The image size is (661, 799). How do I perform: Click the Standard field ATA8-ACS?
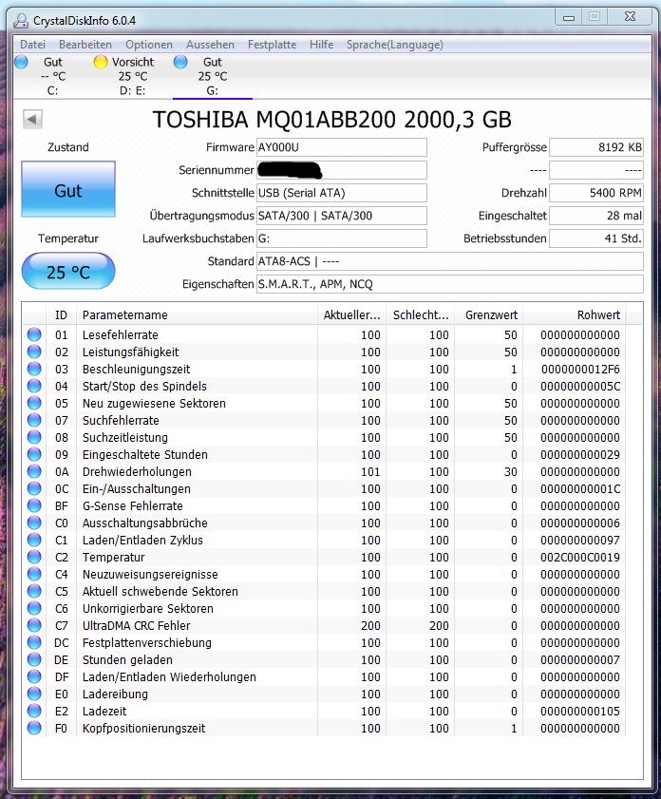pyautogui.click(x=449, y=261)
